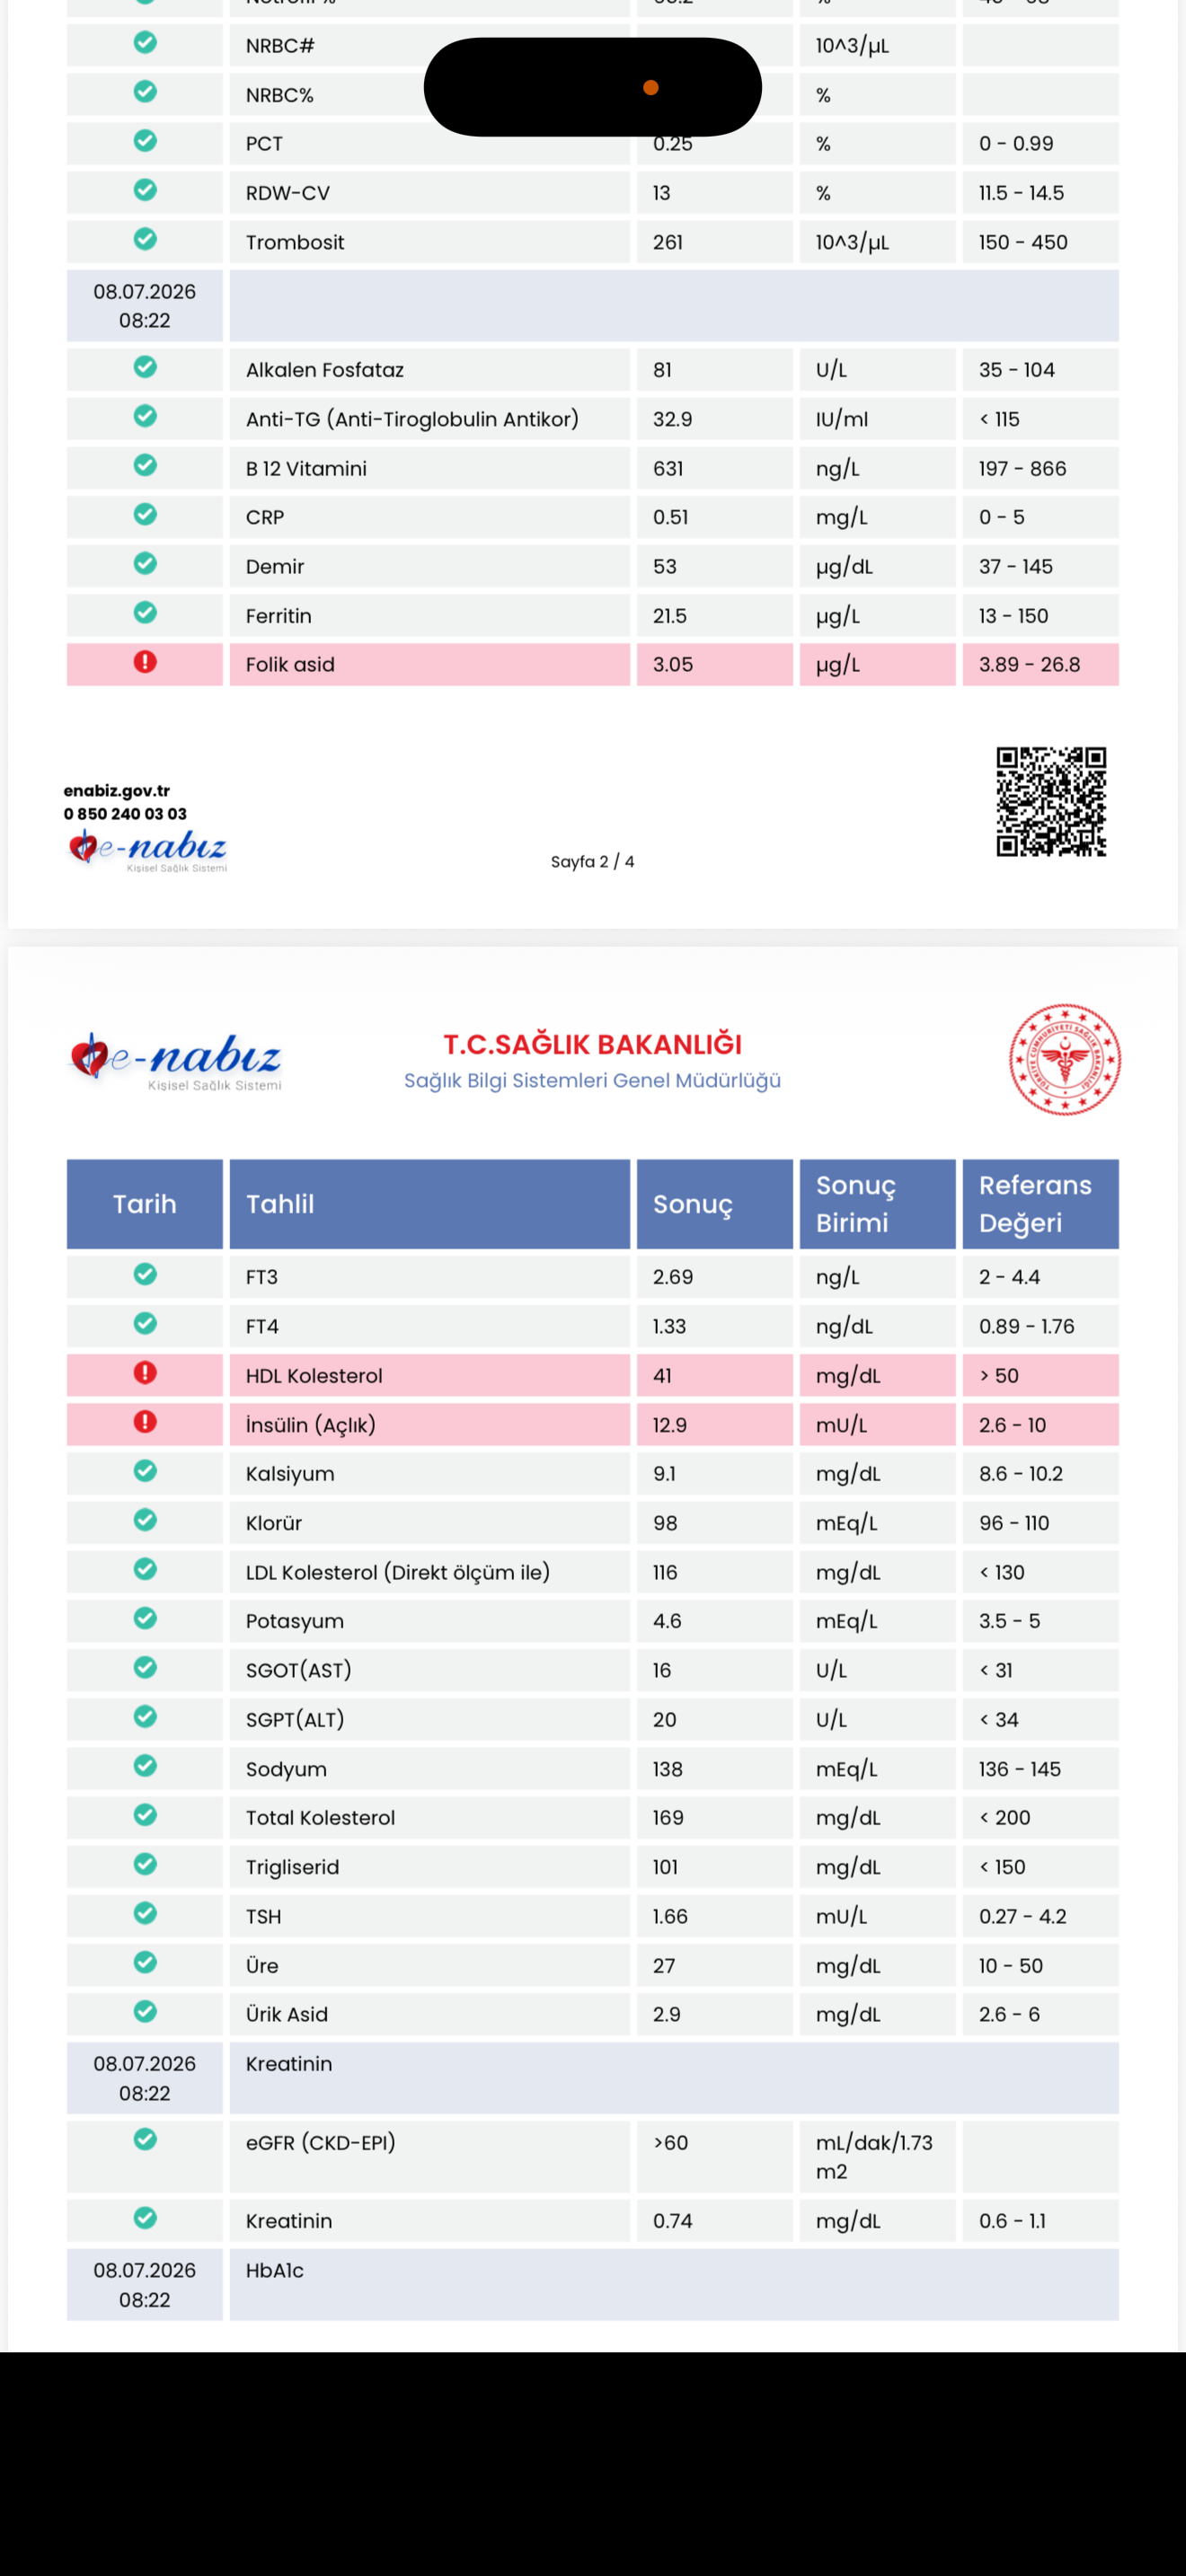
Task: Click the eGFR unit mL/dak/1.73 m2
Action: 874,2157
